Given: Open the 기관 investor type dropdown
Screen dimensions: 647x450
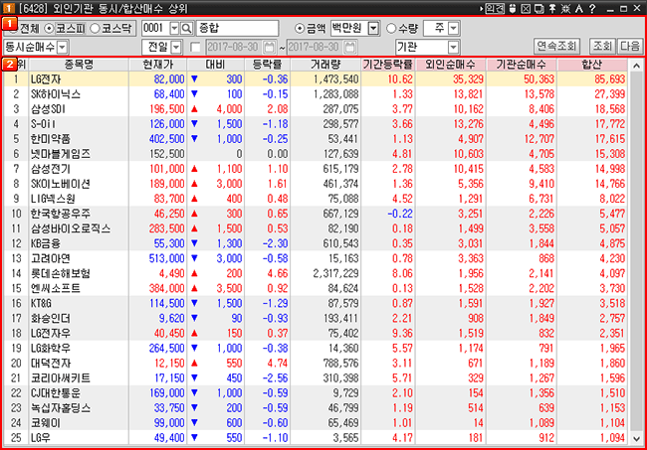Looking at the screenshot, I should coord(454,48).
